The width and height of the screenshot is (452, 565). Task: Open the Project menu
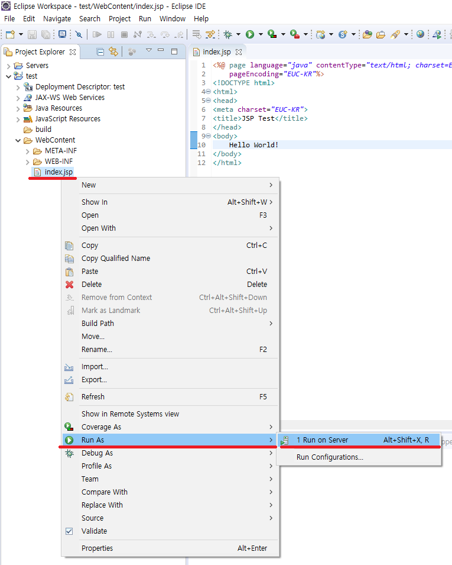click(119, 19)
